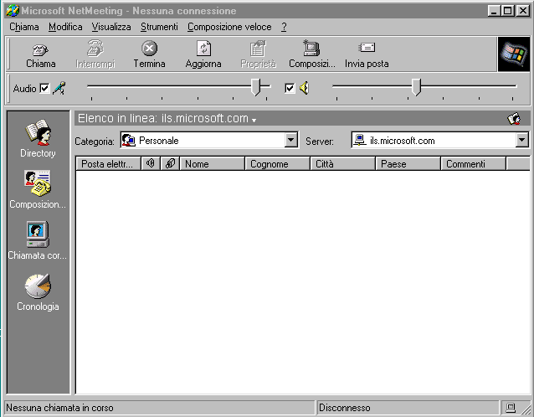Open the Visualizza menu
This screenshot has height=417, width=534.
[x=111, y=27]
